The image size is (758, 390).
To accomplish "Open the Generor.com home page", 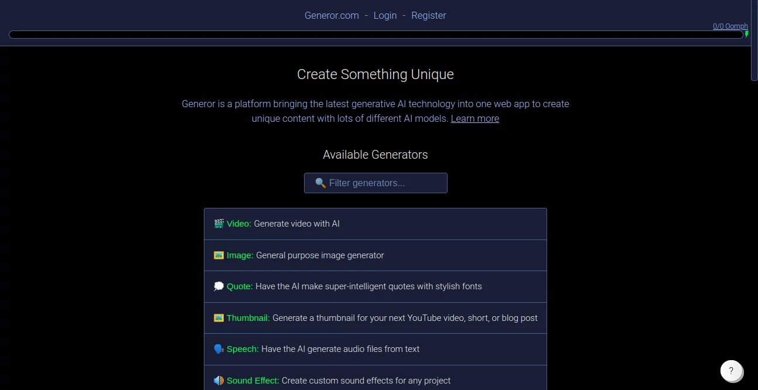I will click(x=332, y=15).
